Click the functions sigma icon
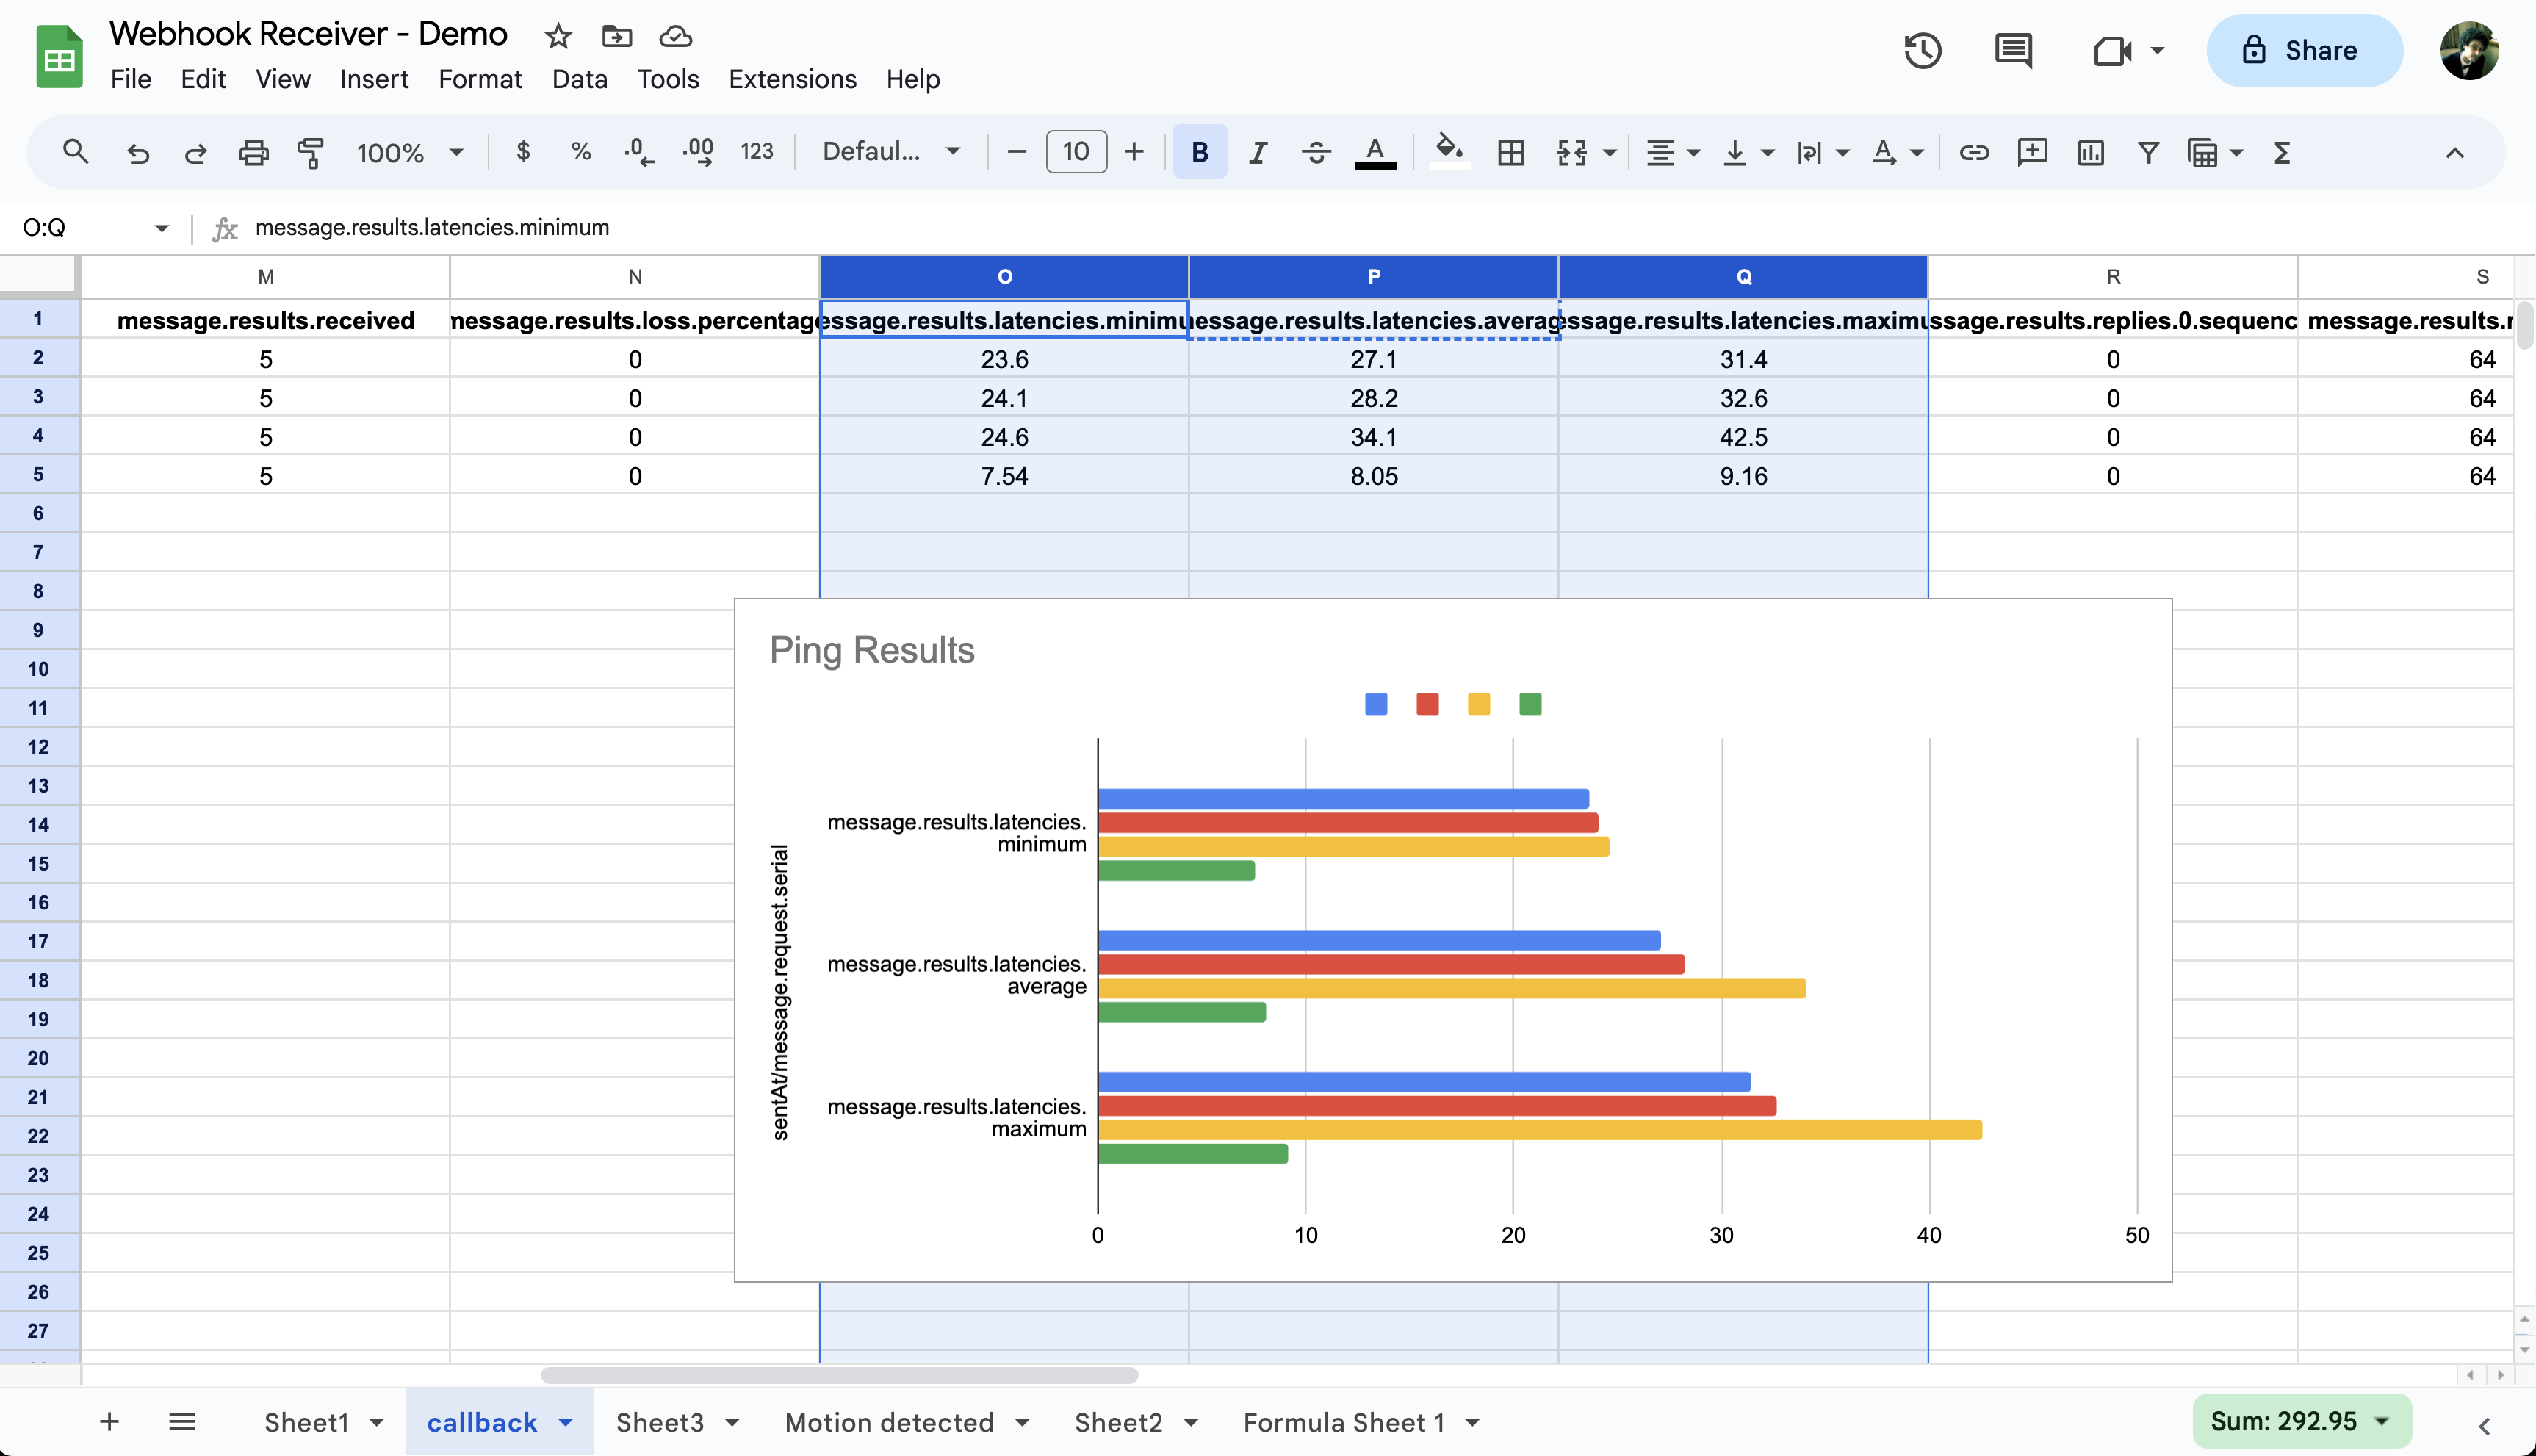 pos(2281,152)
